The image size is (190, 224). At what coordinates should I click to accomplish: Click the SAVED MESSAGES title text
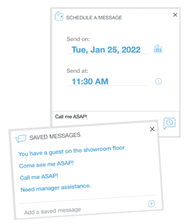click(55, 136)
